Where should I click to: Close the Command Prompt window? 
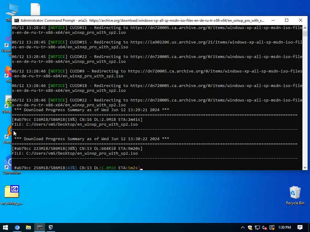(301, 20)
